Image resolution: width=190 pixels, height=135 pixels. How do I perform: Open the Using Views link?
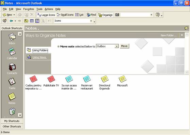pos(39,57)
